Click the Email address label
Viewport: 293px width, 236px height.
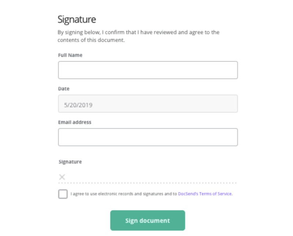[75, 122]
